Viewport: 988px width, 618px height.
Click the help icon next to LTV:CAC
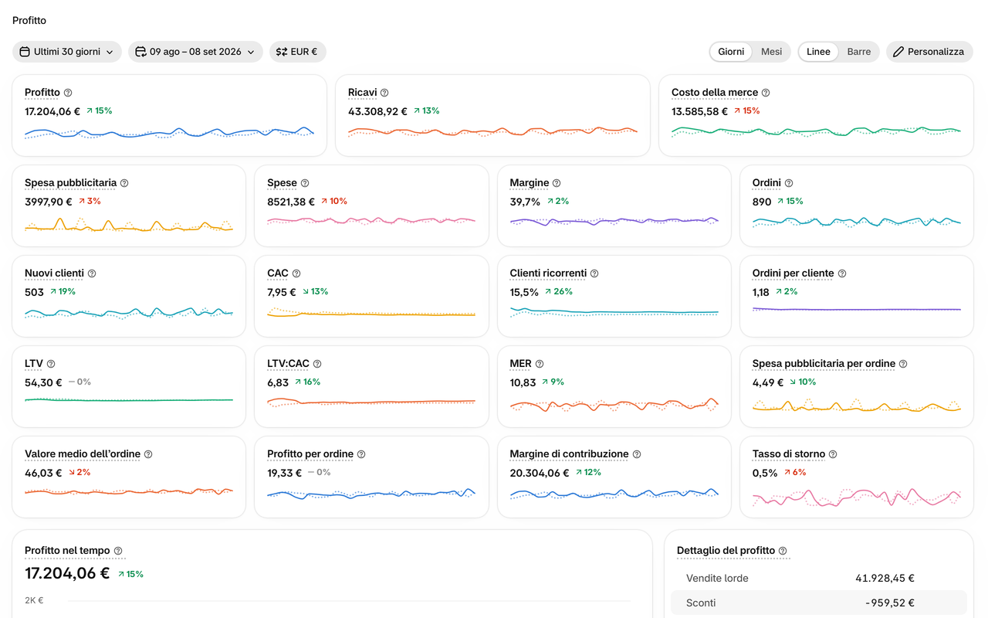pyautogui.click(x=317, y=364)
